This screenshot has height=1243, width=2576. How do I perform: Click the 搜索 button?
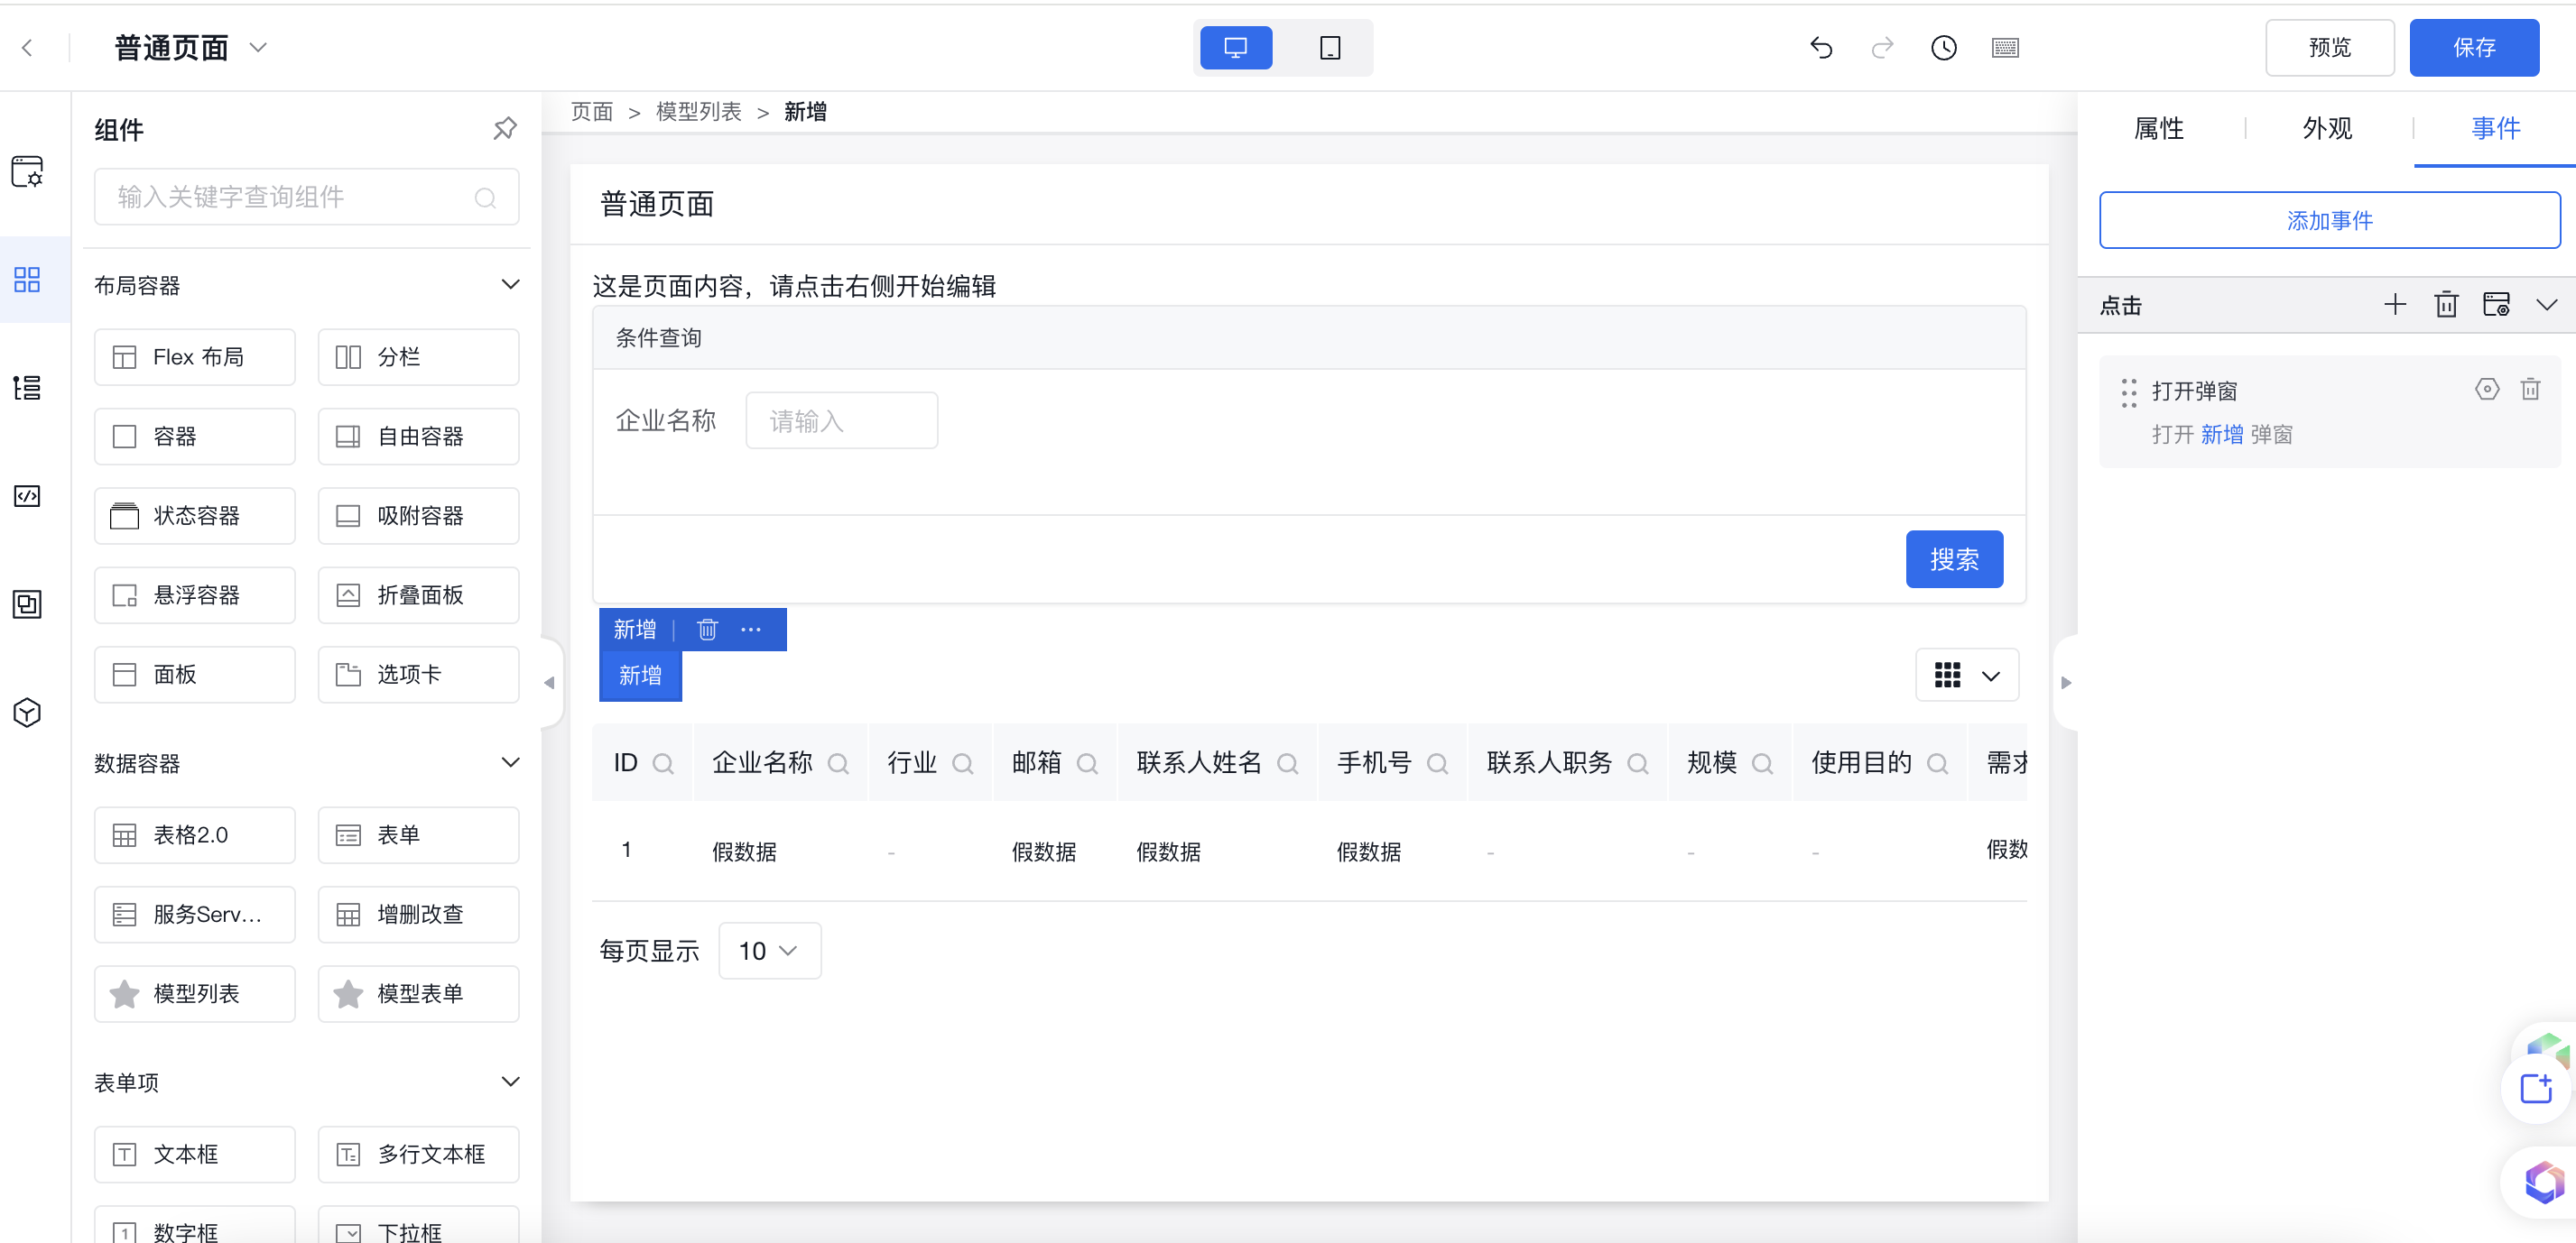(1954, 558)
